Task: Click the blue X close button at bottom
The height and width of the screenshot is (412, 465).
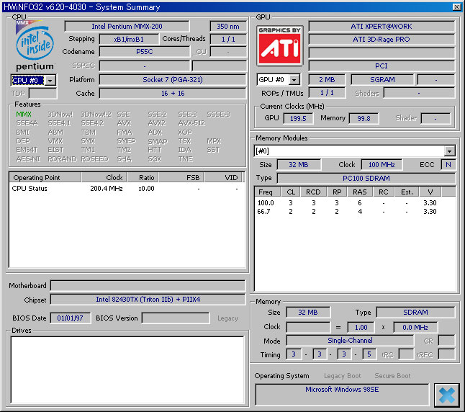Action: [x=446, y=395]
